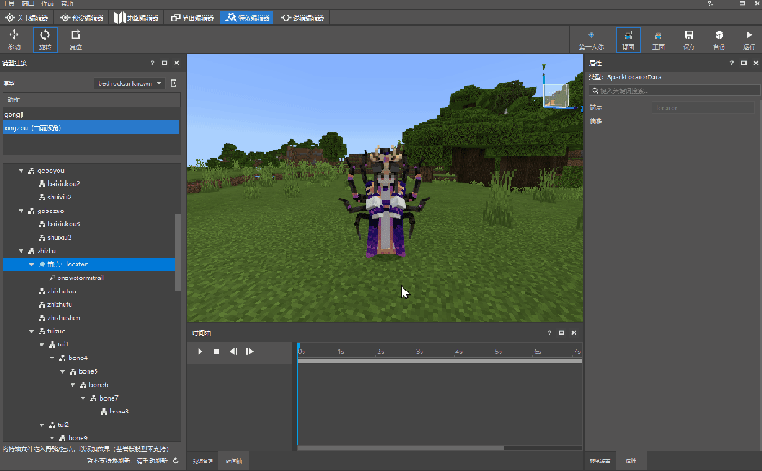Collapse the bone7 node
Viewport: 762px width, 471px height.
pyautogui.click(x=83, y=398)
